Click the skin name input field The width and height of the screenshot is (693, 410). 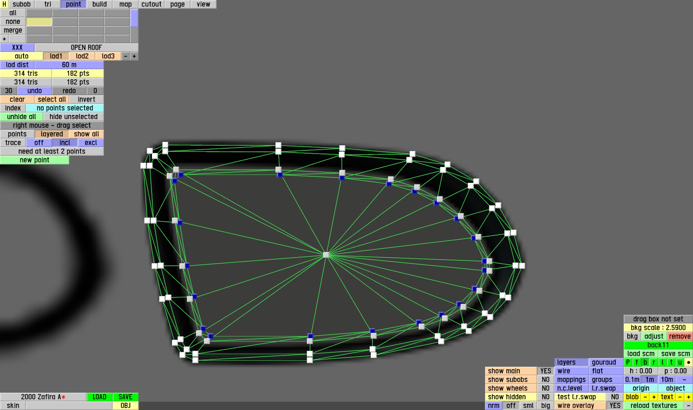point(69,406)
